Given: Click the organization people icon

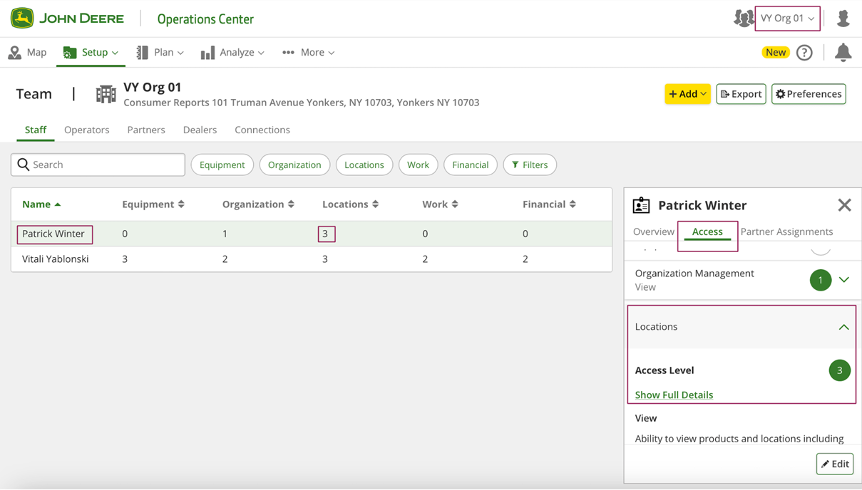Looking at the screenshot, I should click(x=743, y=19).
